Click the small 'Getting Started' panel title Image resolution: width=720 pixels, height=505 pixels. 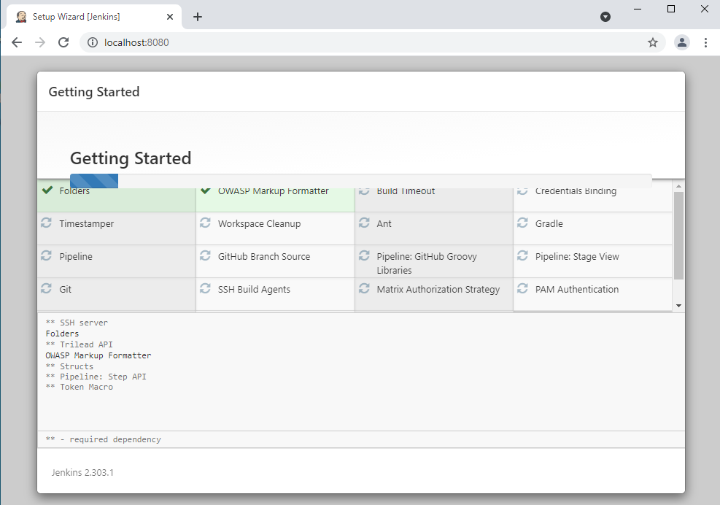[x=94, y=92]
